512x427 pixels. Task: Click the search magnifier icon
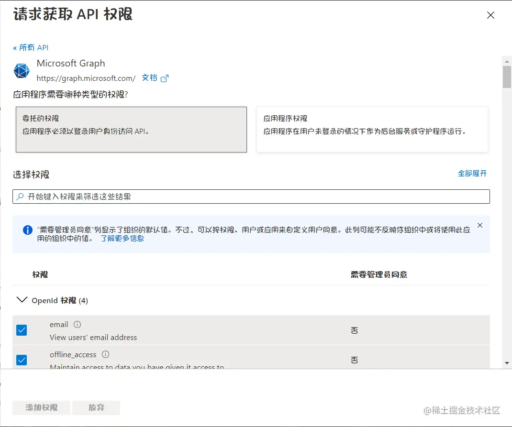click(x=20, y=197)
